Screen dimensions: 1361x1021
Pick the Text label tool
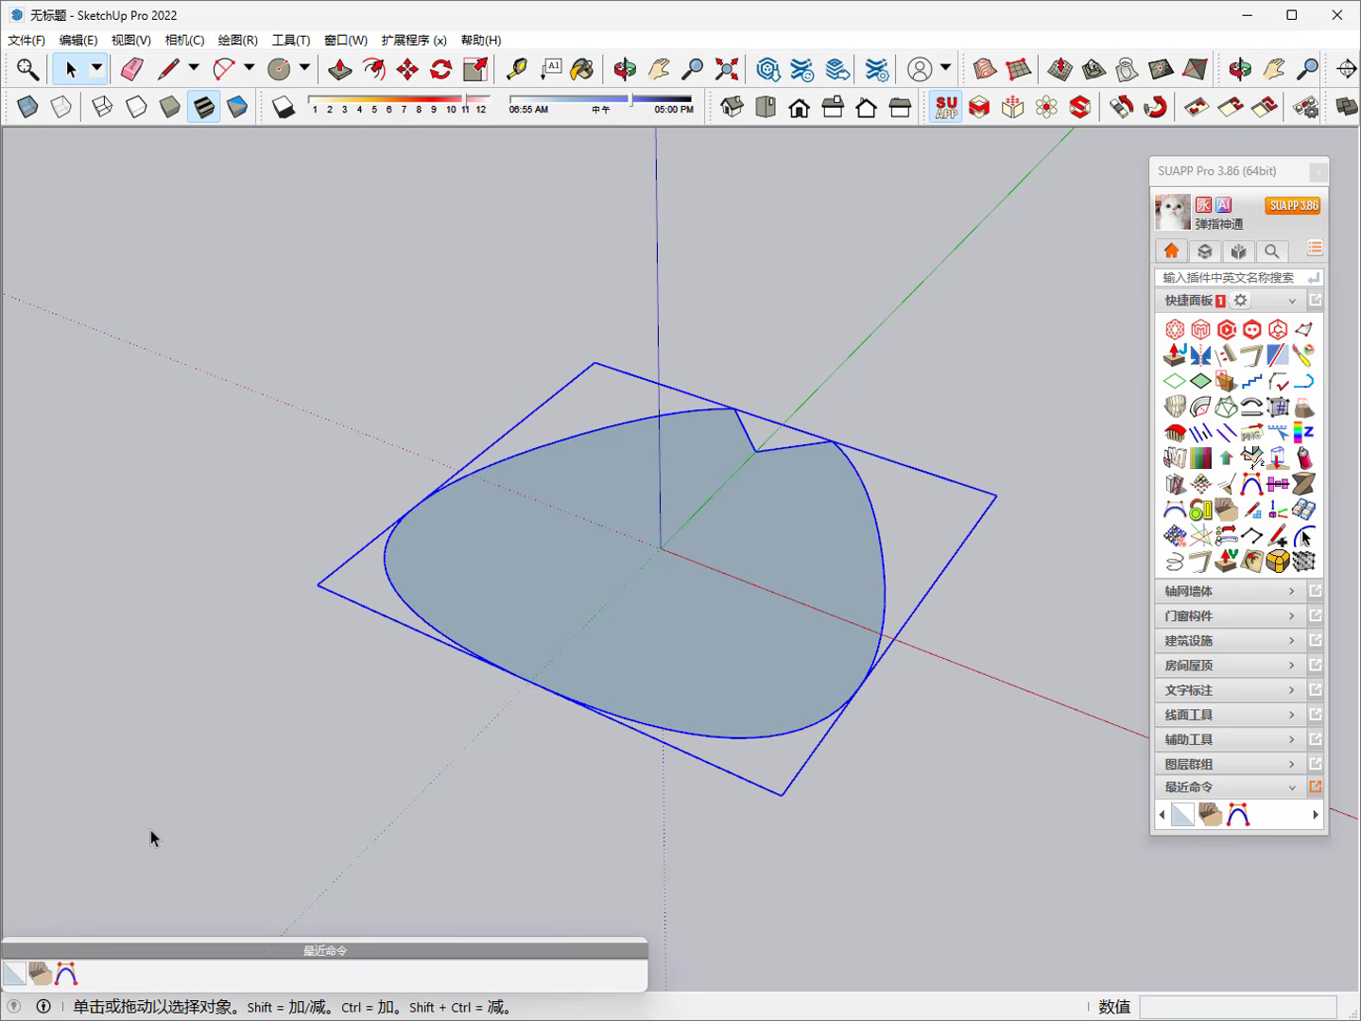tap(551, 69)
